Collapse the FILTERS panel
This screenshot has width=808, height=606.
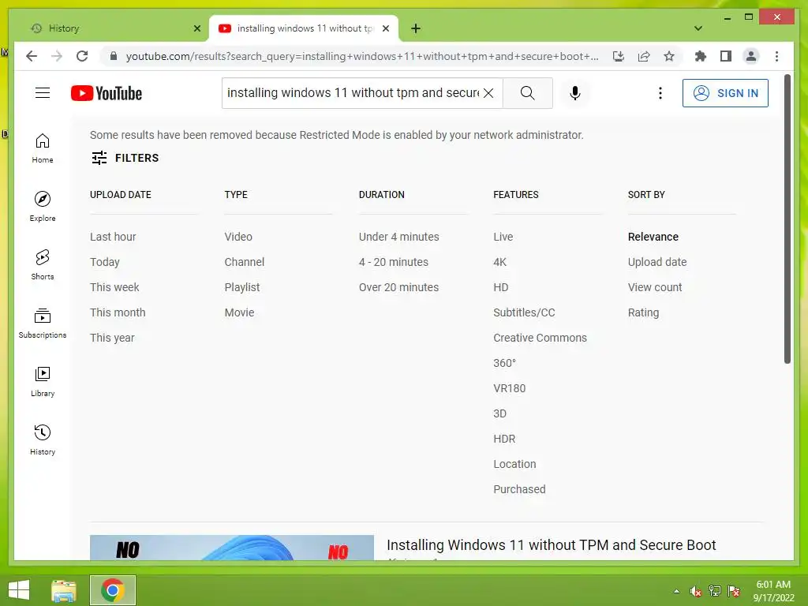click(125, 158)
